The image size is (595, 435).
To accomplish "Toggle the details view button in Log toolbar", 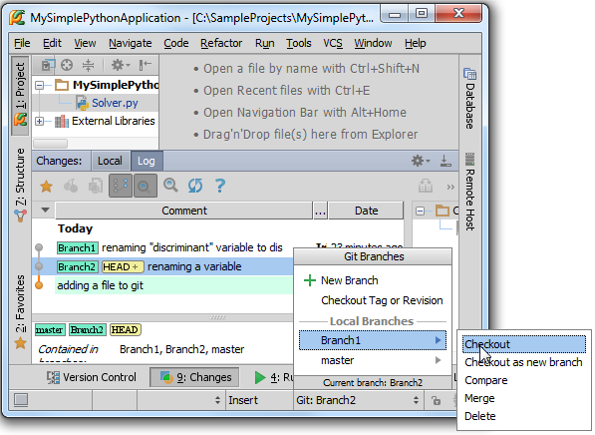I will (145, 186).
